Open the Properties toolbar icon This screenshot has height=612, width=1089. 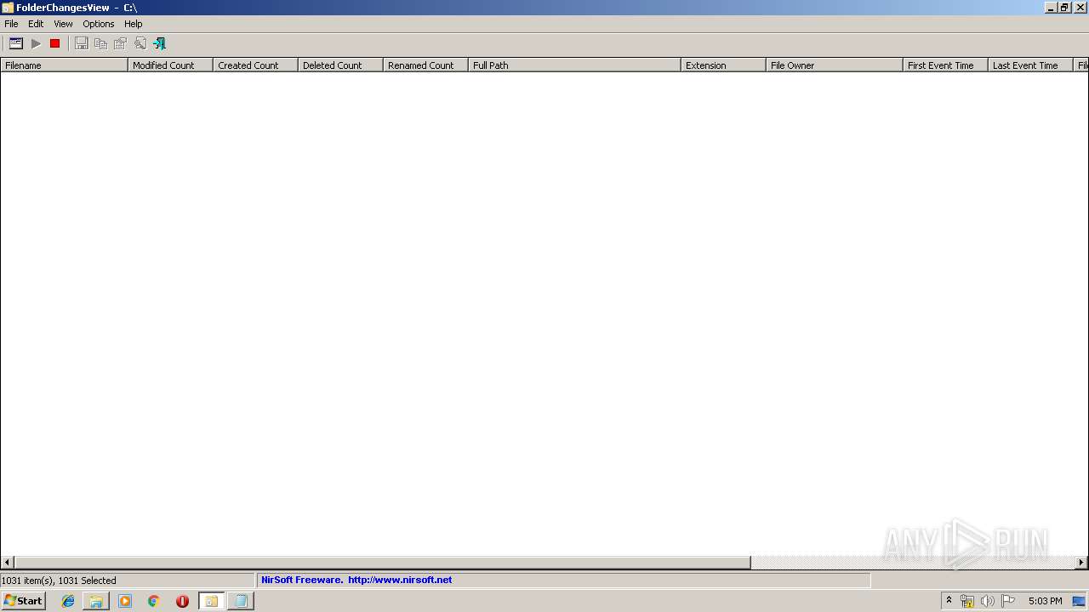point(120,43)
